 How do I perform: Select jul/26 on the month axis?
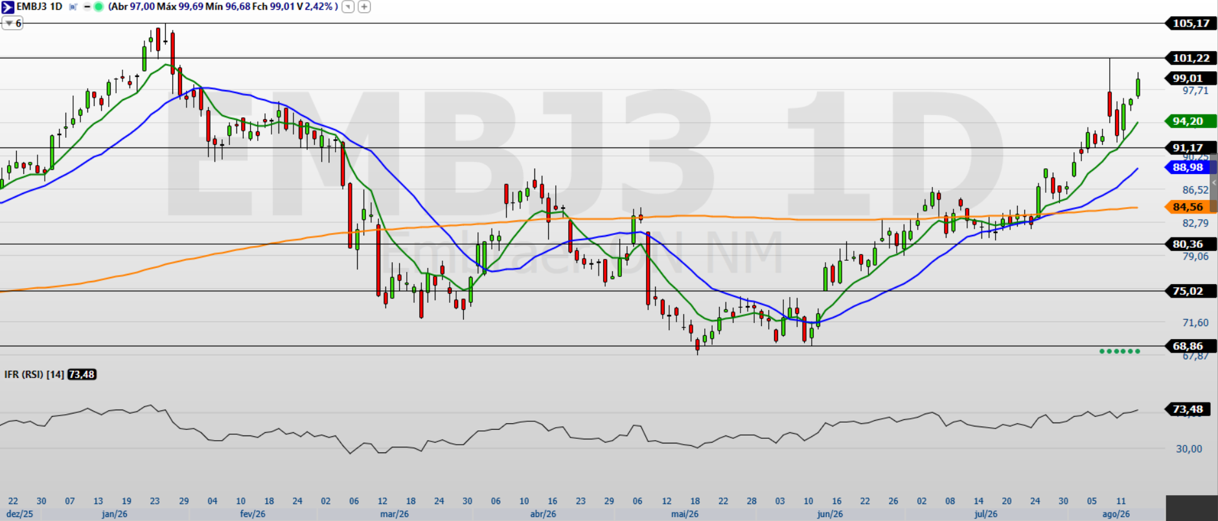tap(986, 514)
